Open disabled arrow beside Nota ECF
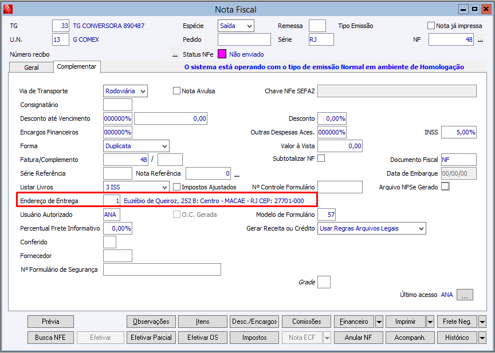The width and height of the screenshot is (495, 353). pos(327,338)
